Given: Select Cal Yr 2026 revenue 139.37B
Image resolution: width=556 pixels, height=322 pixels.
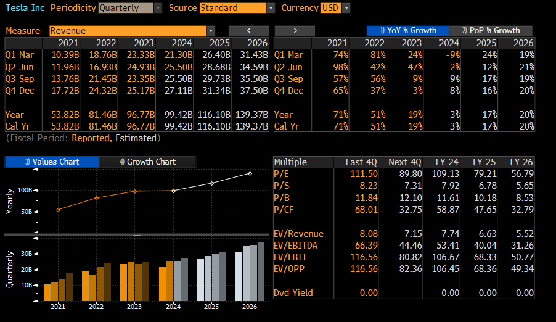Looking at the screenshot, I should (x=250, y=126).
